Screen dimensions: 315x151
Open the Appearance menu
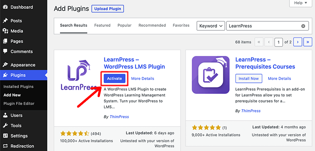point(24,65)
